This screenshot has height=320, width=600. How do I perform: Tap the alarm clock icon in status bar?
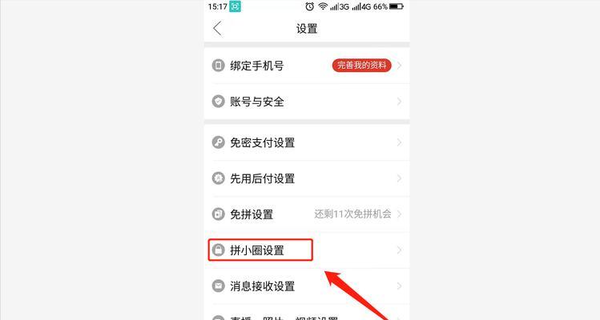tap(309, 6)
